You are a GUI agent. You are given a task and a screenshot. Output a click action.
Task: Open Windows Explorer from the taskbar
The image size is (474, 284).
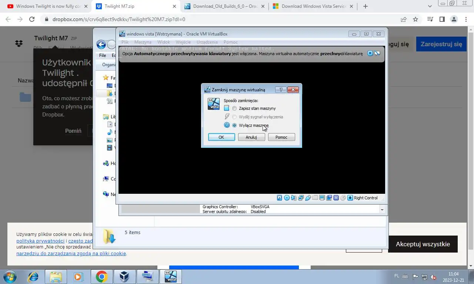pos(56,277)
